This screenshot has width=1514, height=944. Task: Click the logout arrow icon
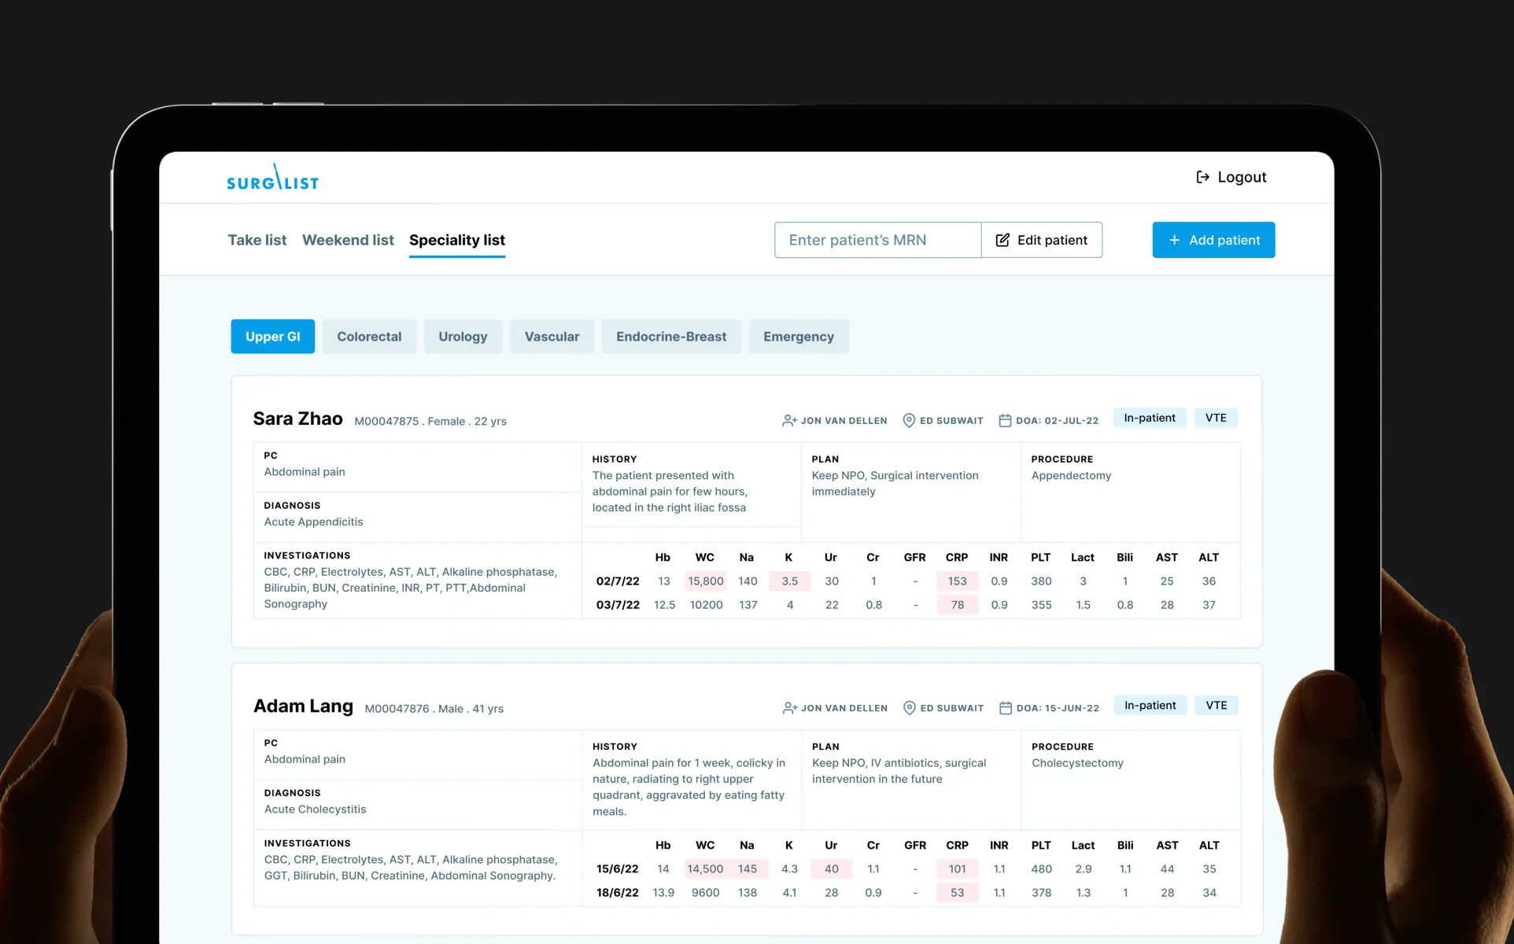(1202, 177)
